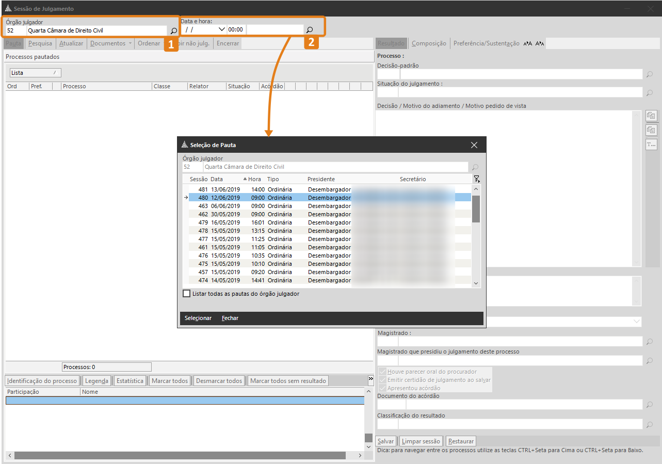Open the Legenda button
This screenshot has height=464, width=662.
point(96,381)
